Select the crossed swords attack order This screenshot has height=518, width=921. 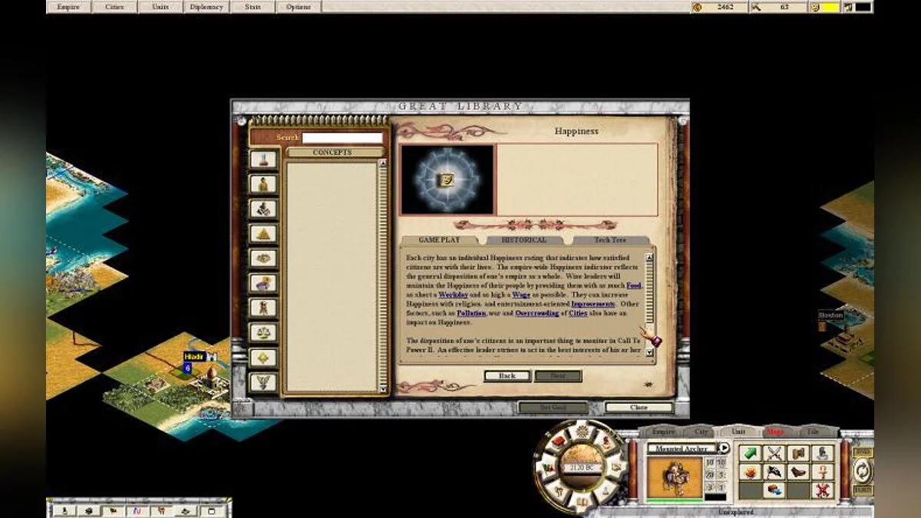point(774,454)
